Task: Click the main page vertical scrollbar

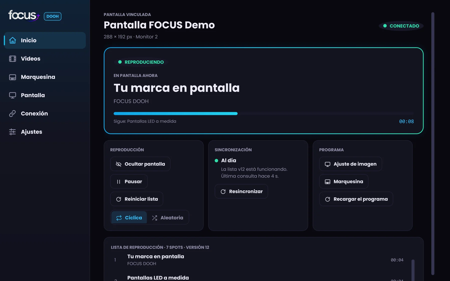Action: coord(433,144)
